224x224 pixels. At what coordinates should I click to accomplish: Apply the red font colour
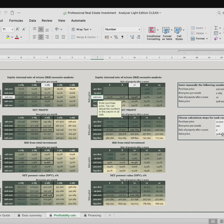(17, 37)
